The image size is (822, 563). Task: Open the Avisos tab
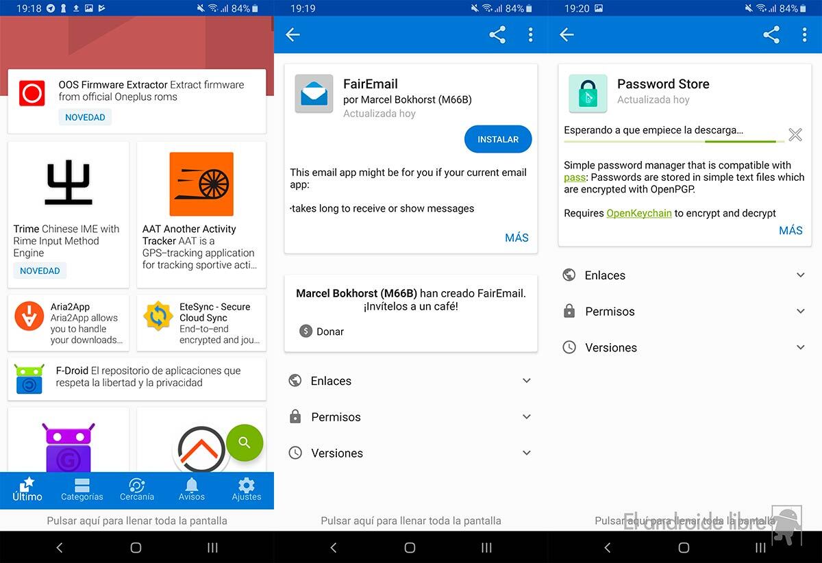192,490
